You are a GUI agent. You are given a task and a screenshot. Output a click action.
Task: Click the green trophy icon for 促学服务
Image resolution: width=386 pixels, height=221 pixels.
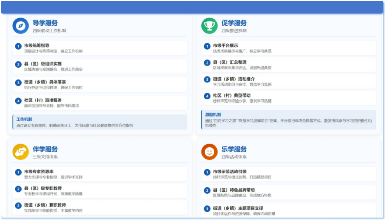point(209,26)
